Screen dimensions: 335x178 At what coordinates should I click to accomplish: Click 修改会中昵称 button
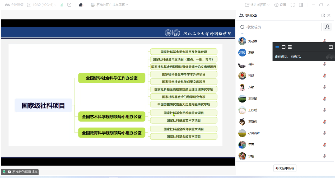[285, 168]
